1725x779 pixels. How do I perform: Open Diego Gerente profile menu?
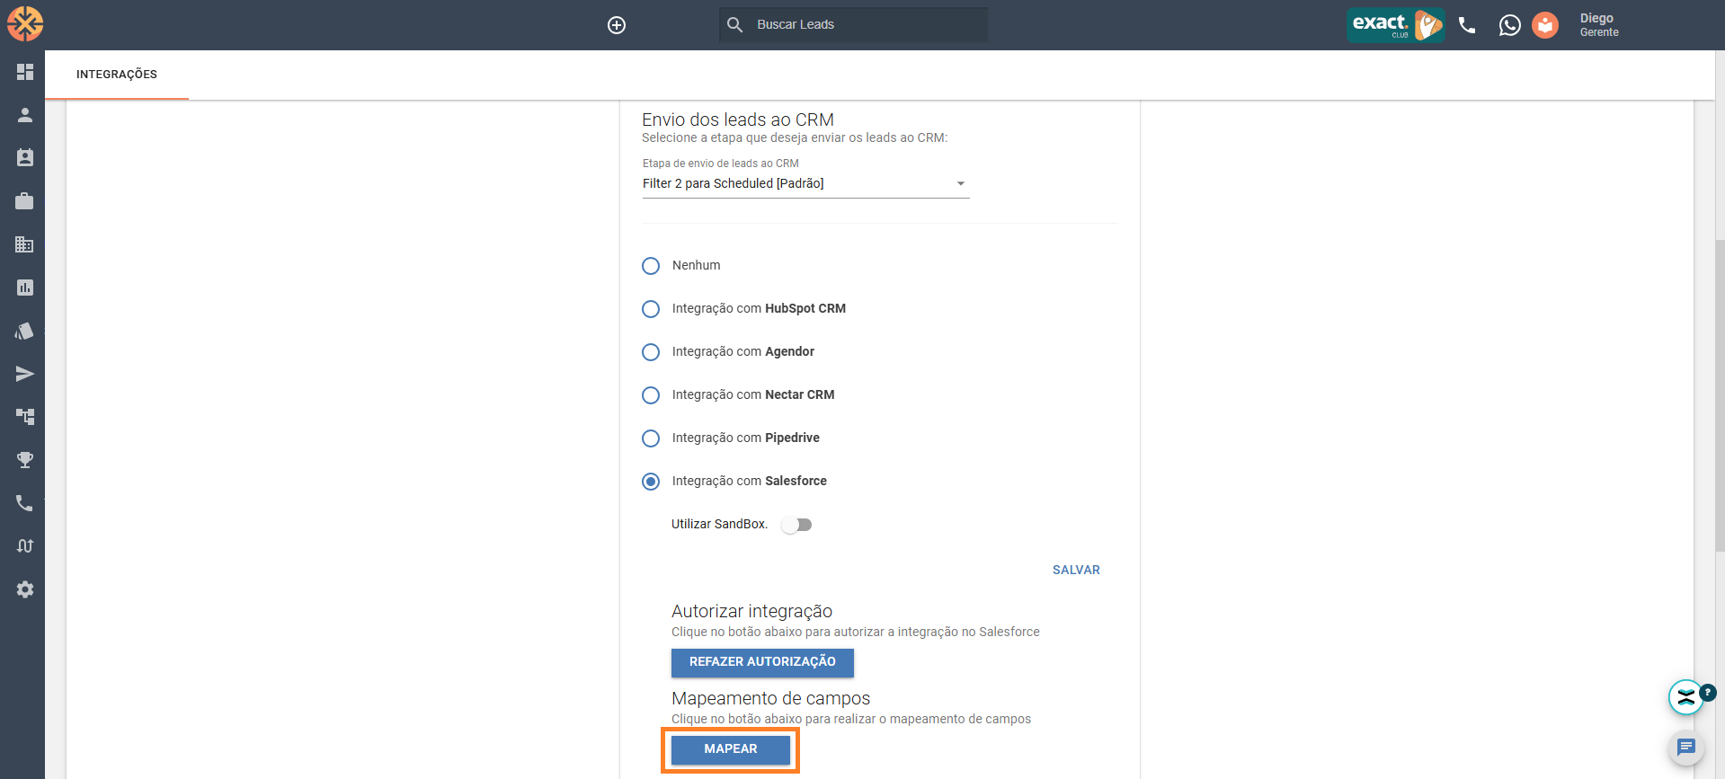tap(1599, 25)
